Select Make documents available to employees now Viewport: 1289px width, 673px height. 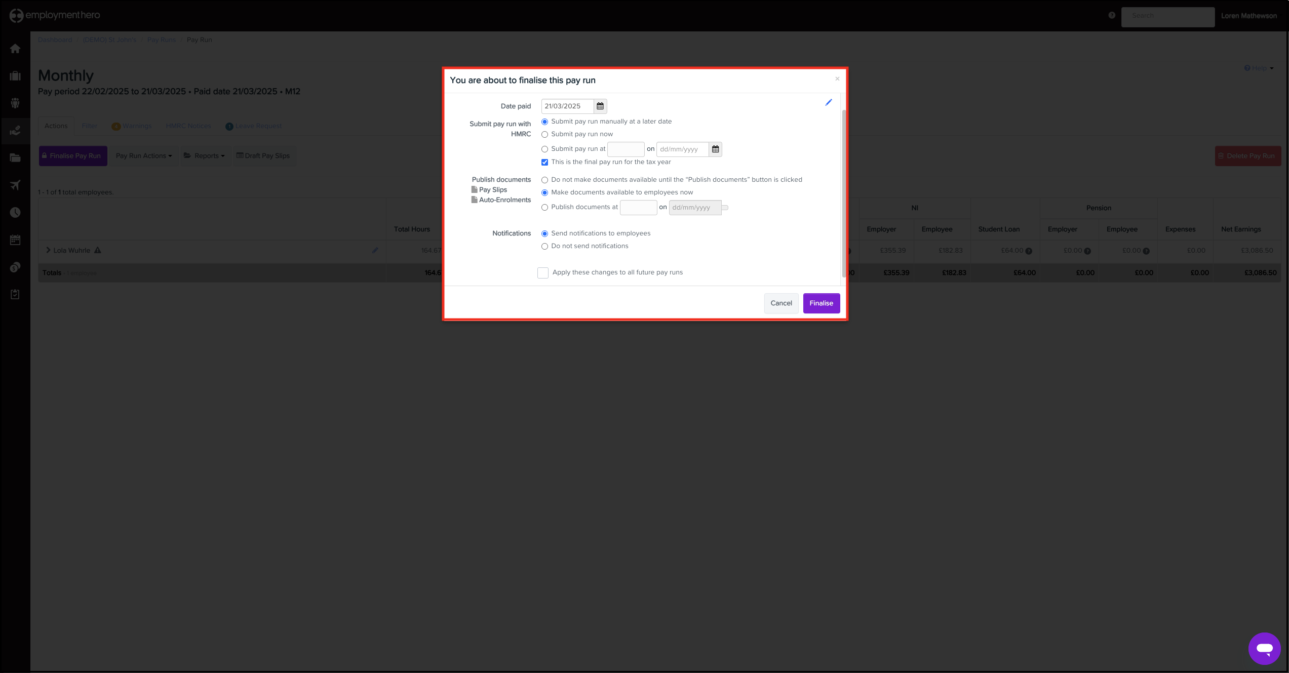click(x=545, y=192)
